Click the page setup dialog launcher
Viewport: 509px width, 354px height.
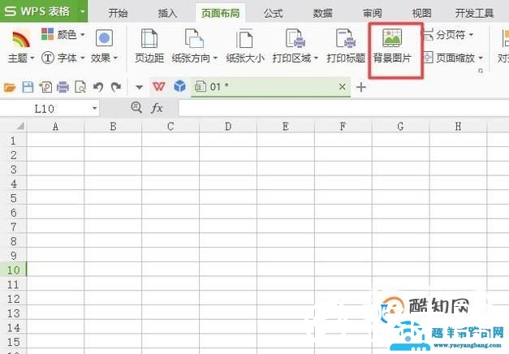(x=481, y=71)
